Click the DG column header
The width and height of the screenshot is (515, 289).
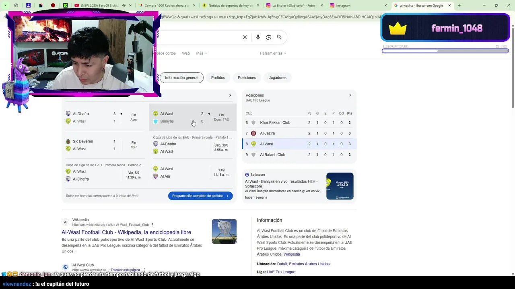342,114
